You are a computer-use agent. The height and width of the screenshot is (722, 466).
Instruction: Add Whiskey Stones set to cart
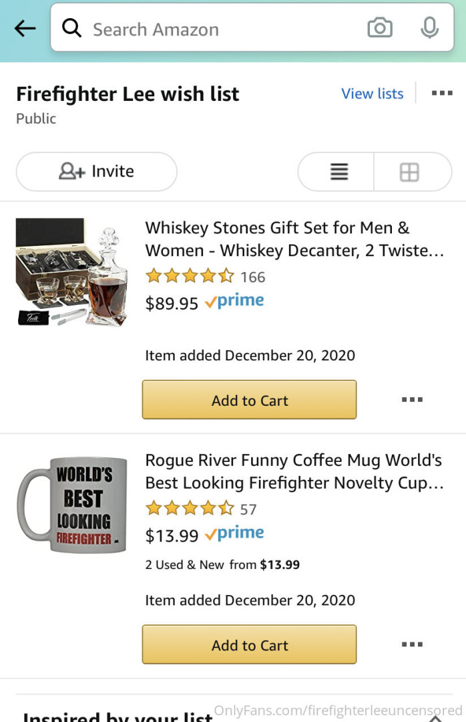tap(249, 400)
